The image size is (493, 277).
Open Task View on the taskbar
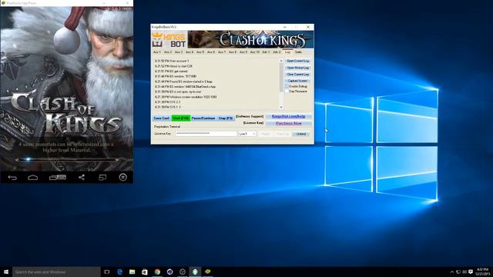107,272
